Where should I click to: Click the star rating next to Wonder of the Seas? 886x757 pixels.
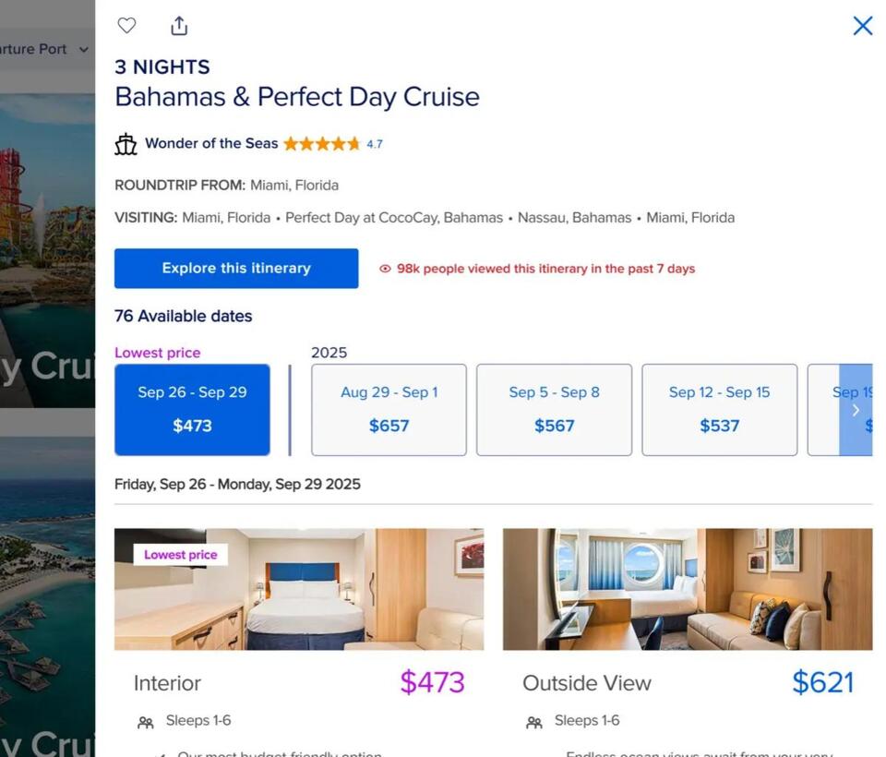(x=322, y=143)
